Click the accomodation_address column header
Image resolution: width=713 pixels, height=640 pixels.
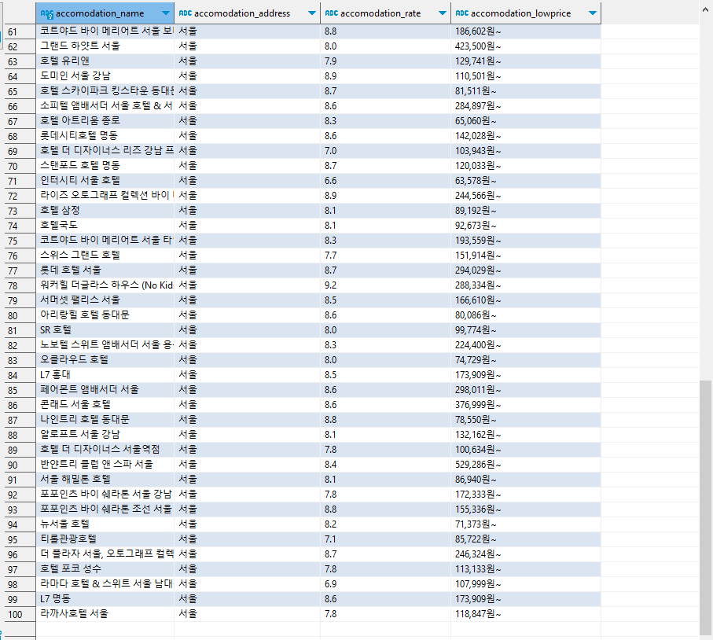pyautogui.click(x=248, y=13)
